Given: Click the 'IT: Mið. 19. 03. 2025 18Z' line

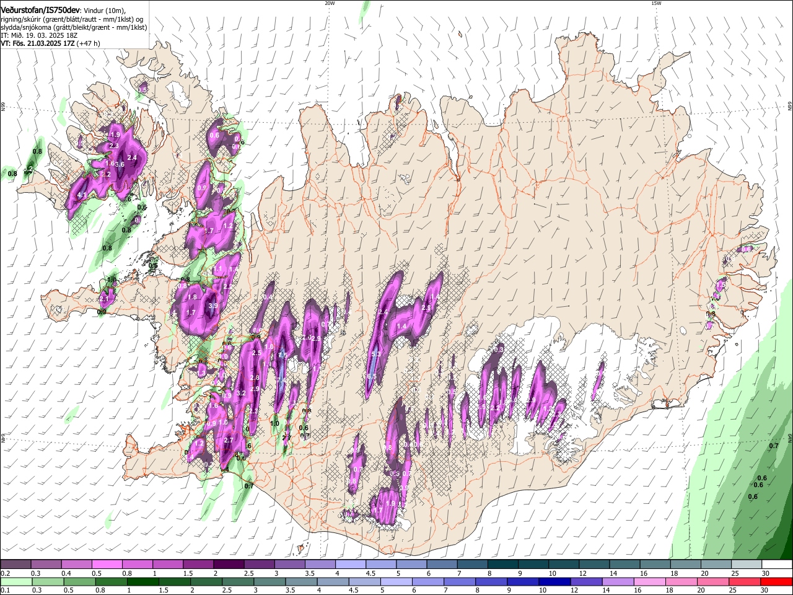Looking at the screenshot, I should (x=38, y=35).
